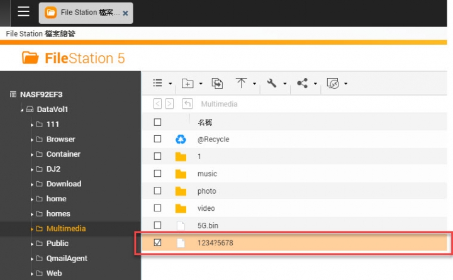453x280 pixels.
Task: Expand the Browser folder node
Action: pyautogui.click(x=32, y=140)
